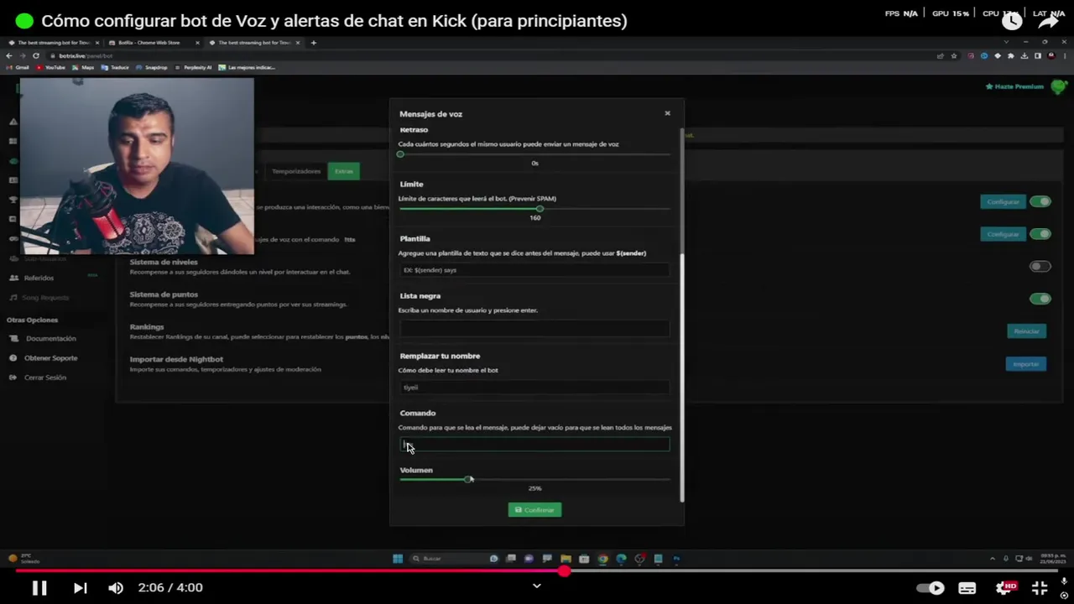Open the HD settings gear
The width and height of the screenshot is (1074, 604).
tap(1004, 588)
